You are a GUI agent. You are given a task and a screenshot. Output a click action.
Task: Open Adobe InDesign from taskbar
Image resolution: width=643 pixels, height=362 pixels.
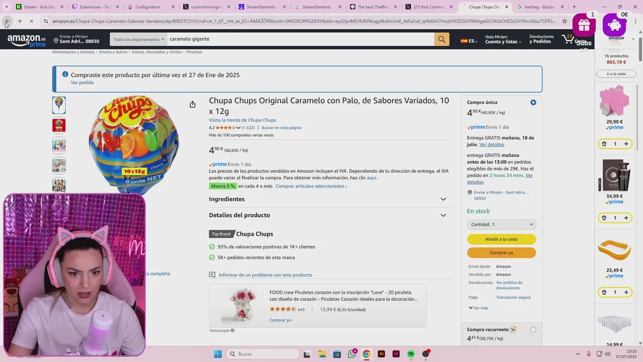[396, 354]
